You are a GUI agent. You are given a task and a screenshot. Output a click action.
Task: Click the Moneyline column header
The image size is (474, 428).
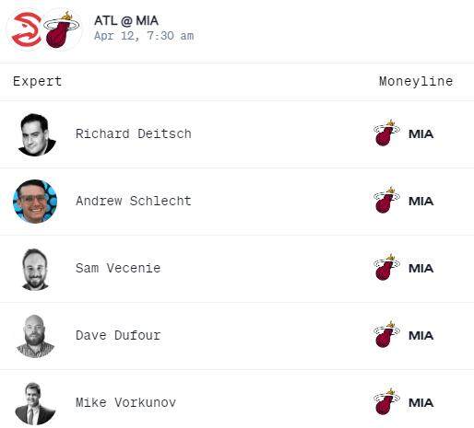click(416, 82)
